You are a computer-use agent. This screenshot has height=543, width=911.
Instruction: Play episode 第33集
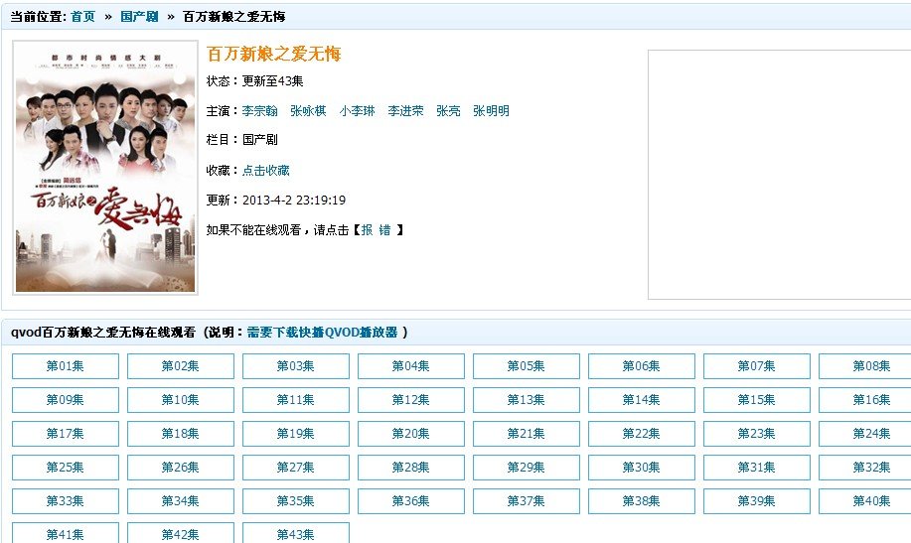(66, 501)
